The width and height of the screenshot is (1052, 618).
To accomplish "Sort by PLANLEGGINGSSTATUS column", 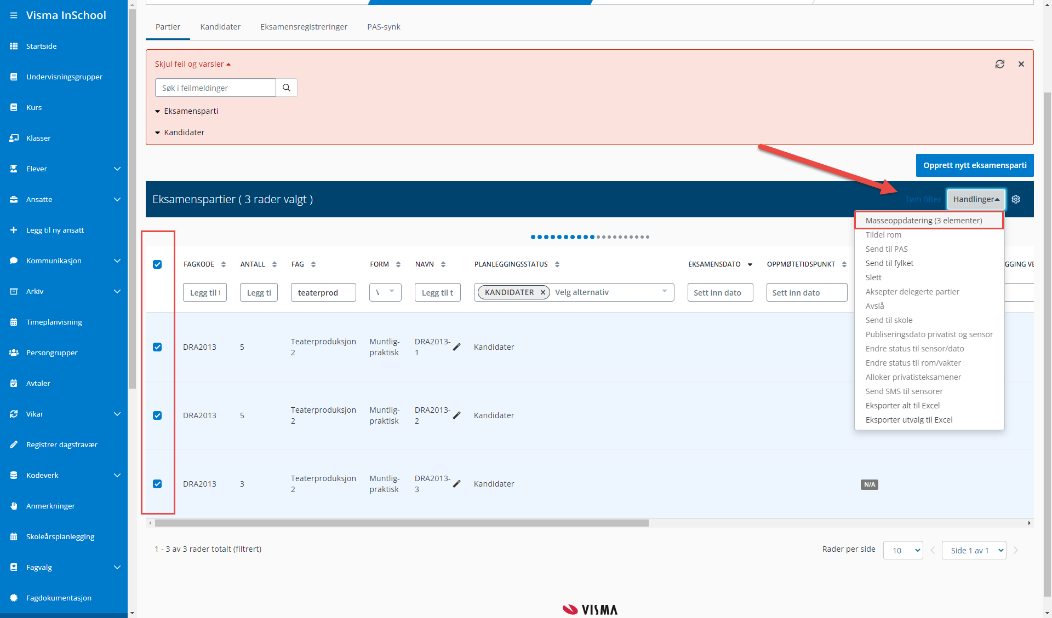I will click(x=557, y=264).
